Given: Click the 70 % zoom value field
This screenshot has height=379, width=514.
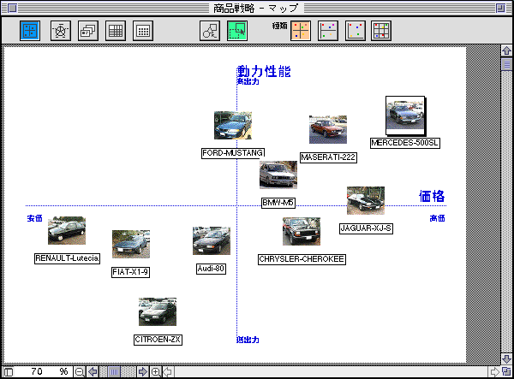Looking at the screenshot, I should point(44,372).
